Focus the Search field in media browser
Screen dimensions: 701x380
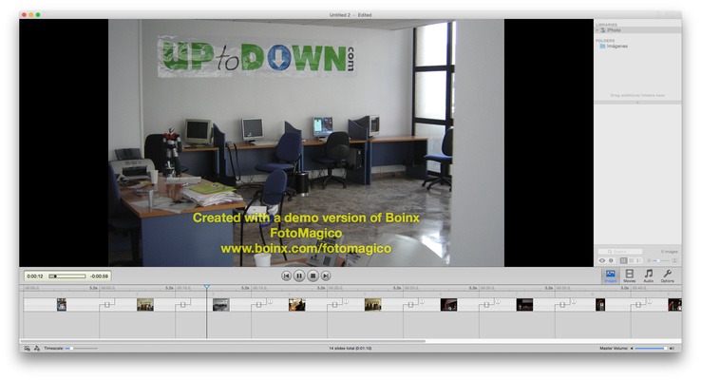point(620,252)
